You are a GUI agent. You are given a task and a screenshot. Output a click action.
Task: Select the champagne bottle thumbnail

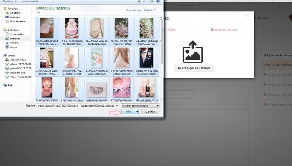pyautogui.click(x=146, y=88)
